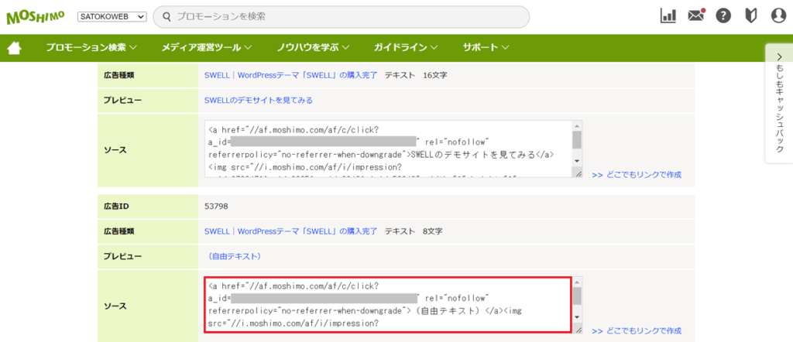Expand the もしもキャッシュバック side panel

(x=779, y=103)
